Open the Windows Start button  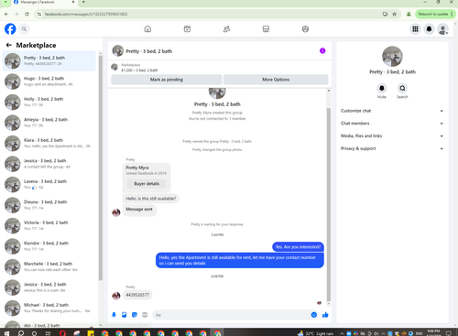pyautogui.click(x=6, y=333)
